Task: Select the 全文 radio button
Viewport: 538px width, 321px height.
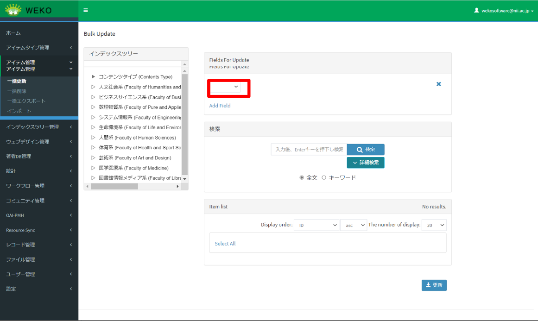Action: pyautogui.click(x=302, y=177)
